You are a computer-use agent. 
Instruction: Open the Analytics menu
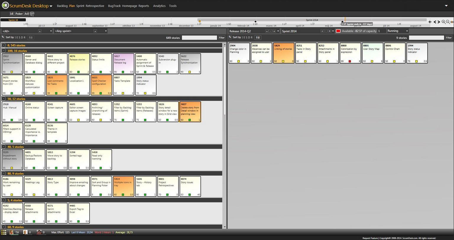click(159, 6)
